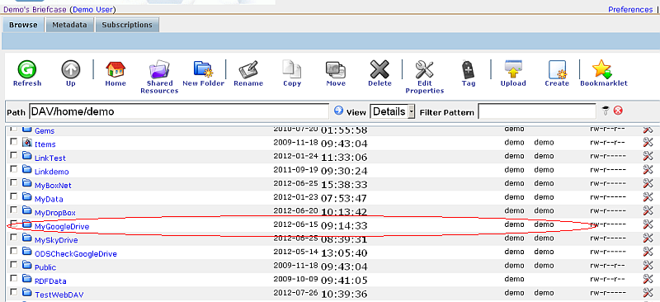Viewport: 660px width, 302px height.
Task: Switch to the Metadata tab
Action: 69,25
